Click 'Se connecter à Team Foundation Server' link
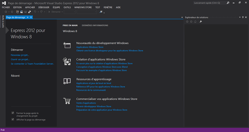Screen dimensions: 249x132 point(33,64)
